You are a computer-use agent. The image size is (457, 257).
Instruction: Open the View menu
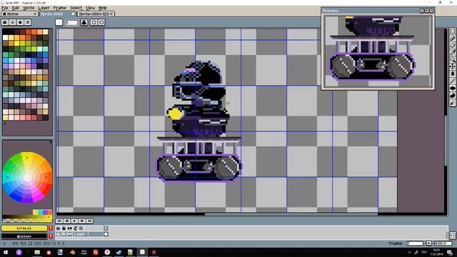point(91,8)
